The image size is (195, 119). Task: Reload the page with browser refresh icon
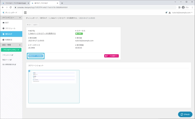[11, 7]
